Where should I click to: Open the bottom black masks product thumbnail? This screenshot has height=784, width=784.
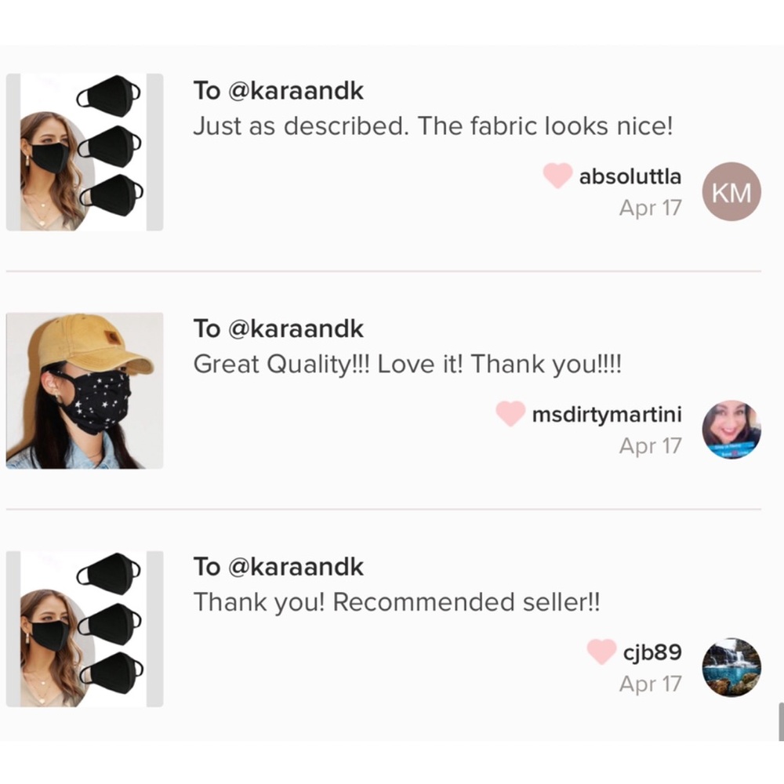(x=85, y=628)
